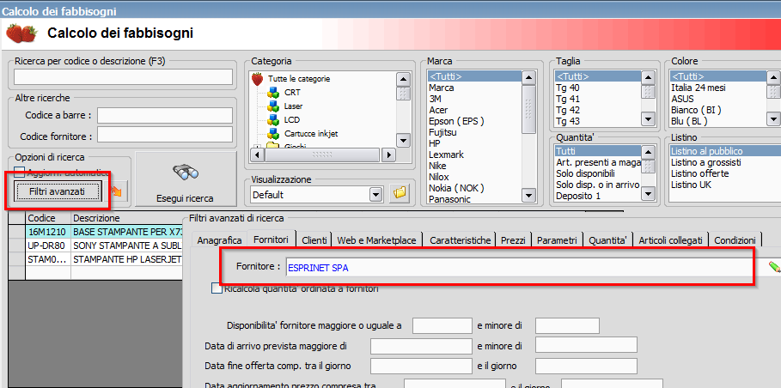Click the Ricerca per codice o descrizione field
This screenshot has height=388, width=781.
[123, 77]
